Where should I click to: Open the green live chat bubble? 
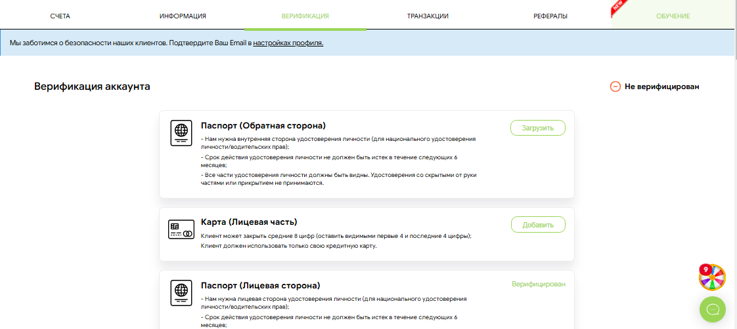tap(713, 309)
